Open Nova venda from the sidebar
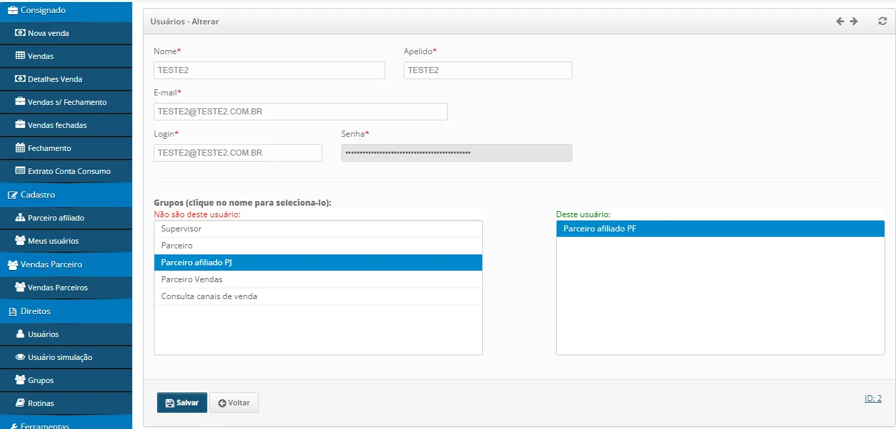Image resolution: width=896 pixels, height=429 pixels. point(48,33)
